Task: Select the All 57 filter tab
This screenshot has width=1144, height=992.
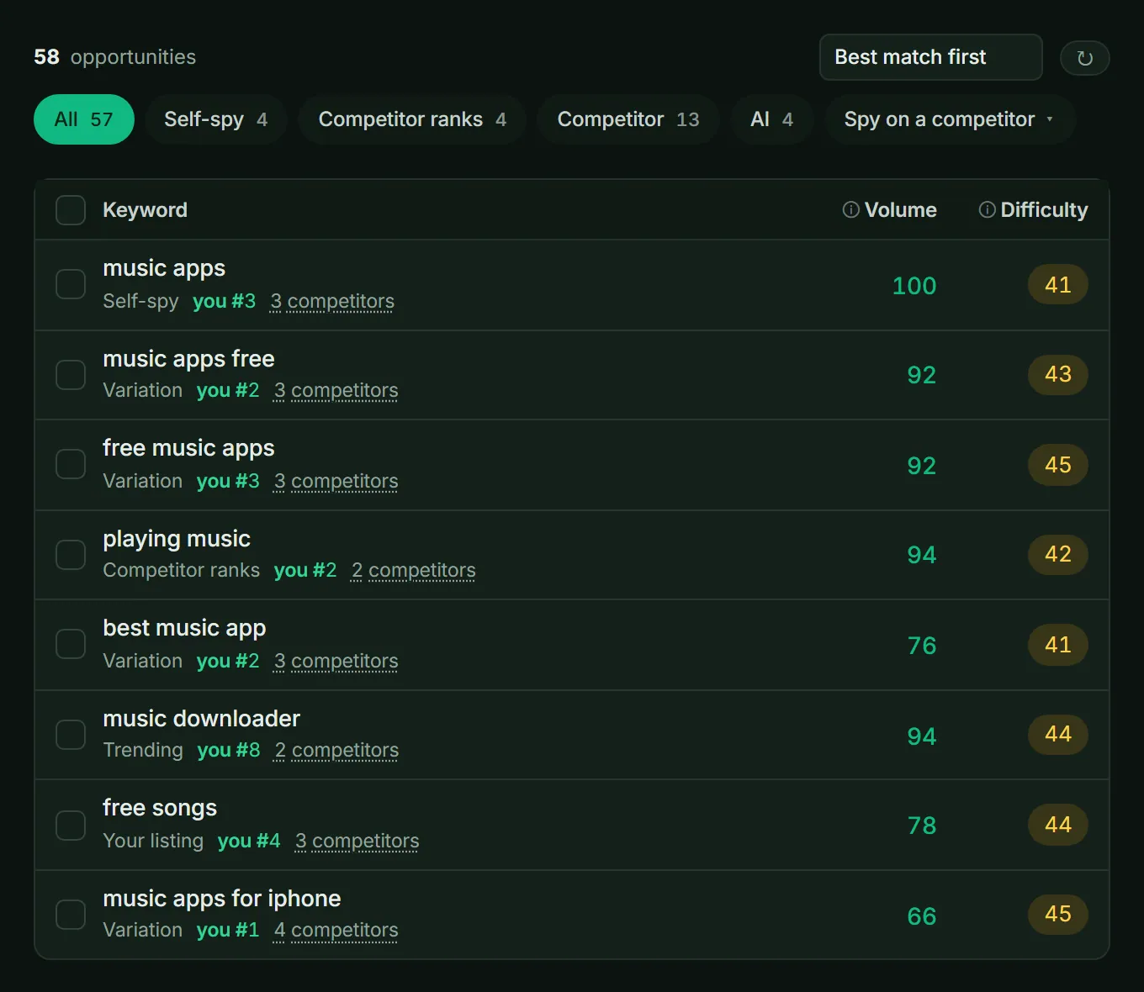Action: [84, 119]
